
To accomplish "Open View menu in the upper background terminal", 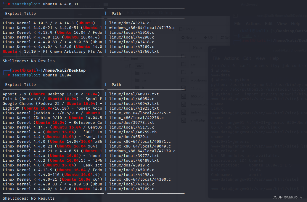I will 282,24.
